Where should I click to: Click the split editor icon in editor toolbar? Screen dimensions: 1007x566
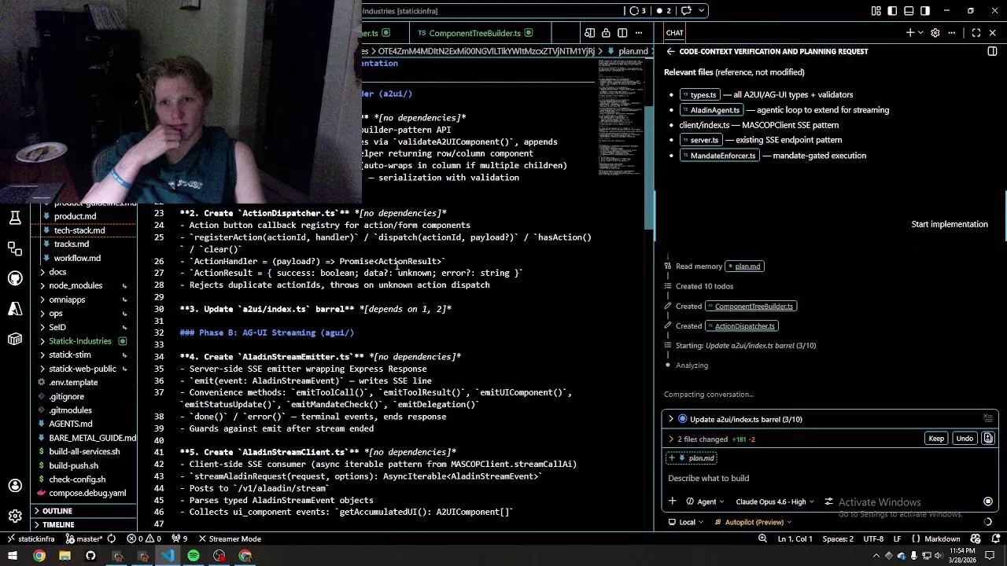[622, 33]
